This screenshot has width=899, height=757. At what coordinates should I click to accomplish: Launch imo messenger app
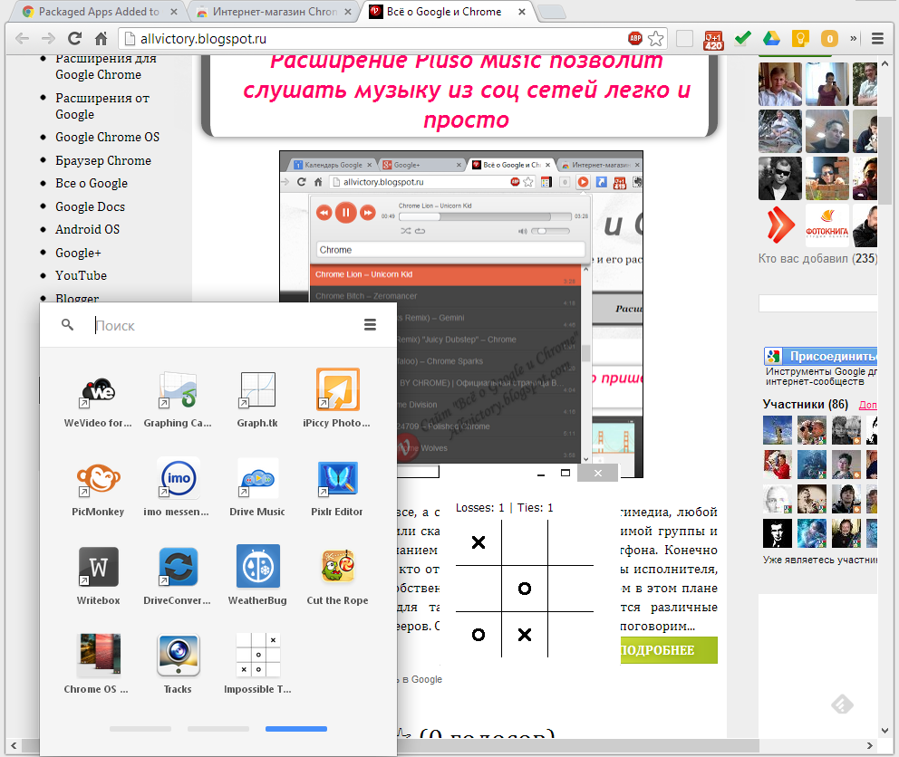coord(178,479)
